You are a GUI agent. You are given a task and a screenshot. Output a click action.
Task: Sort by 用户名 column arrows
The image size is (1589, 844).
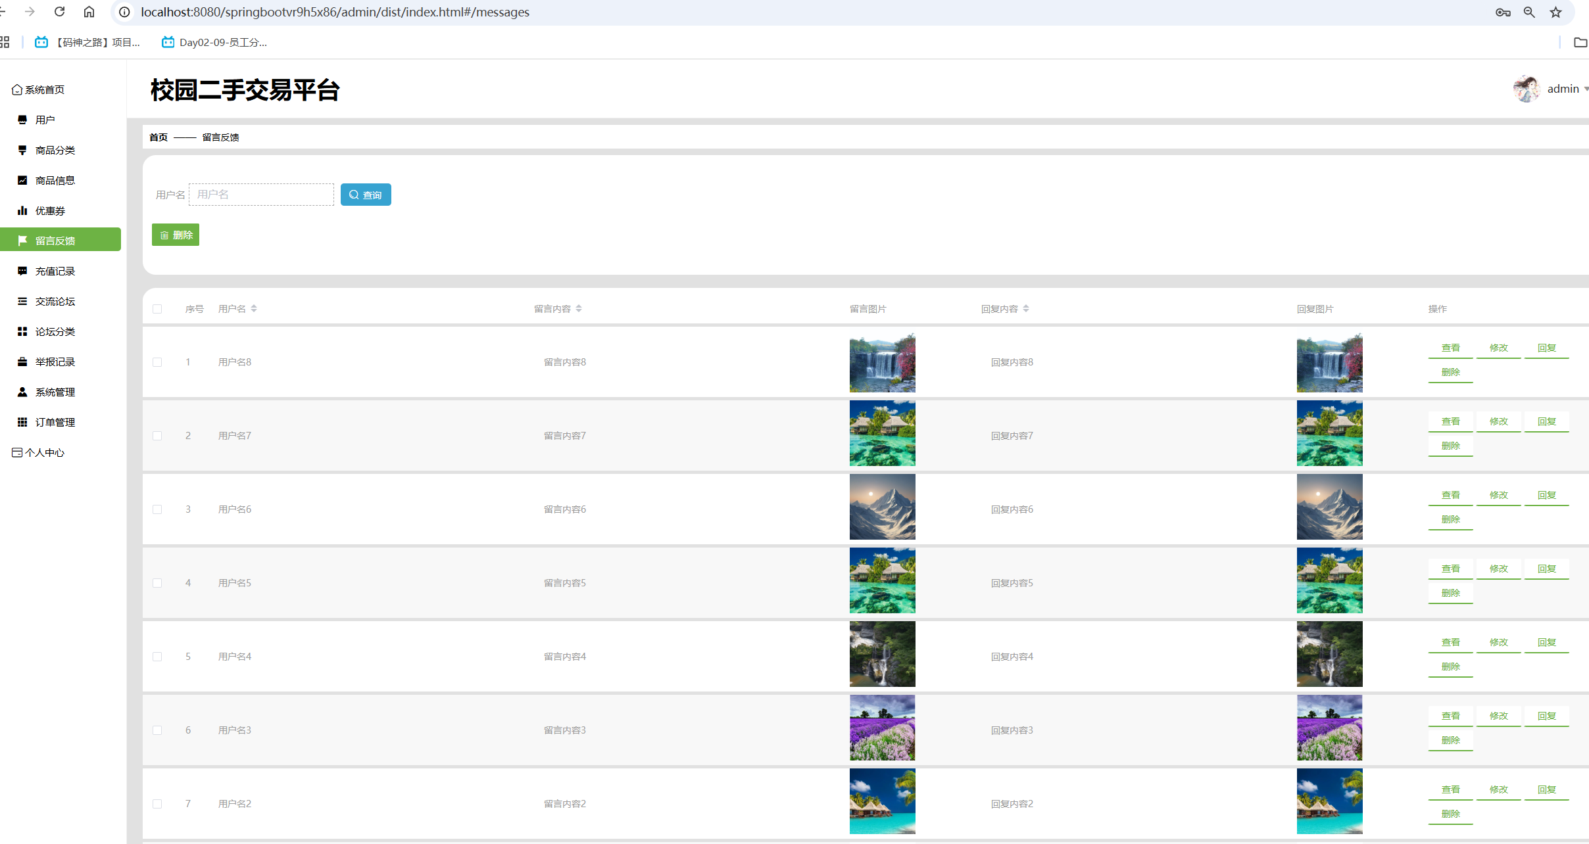click(254, 309)
